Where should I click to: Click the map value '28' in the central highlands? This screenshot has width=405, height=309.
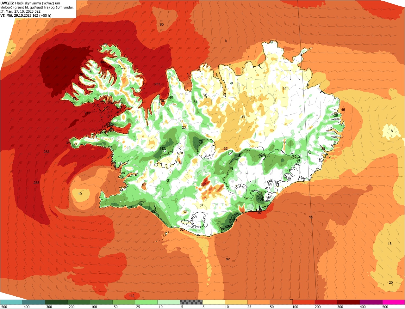click(243, 116)
